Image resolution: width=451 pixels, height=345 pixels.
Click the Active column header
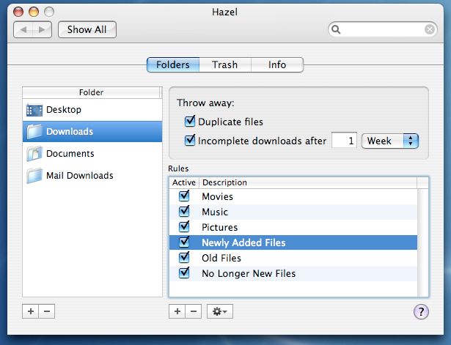(184, 182)
